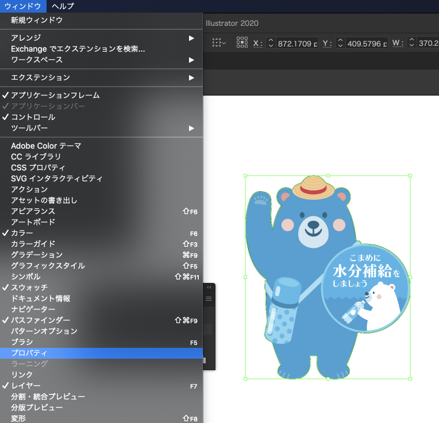Toggle アプリケーションフレーム option
The image size is (439, 423).
(101, 95)
